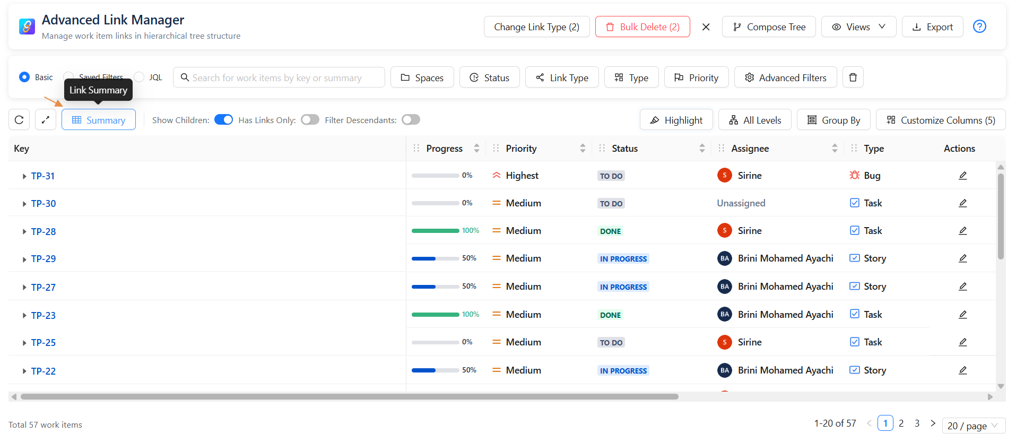The height and width of the screenshot is (442, 1016).
Task: Dismiss selection with the X icon
Action: tap(706, 27)
